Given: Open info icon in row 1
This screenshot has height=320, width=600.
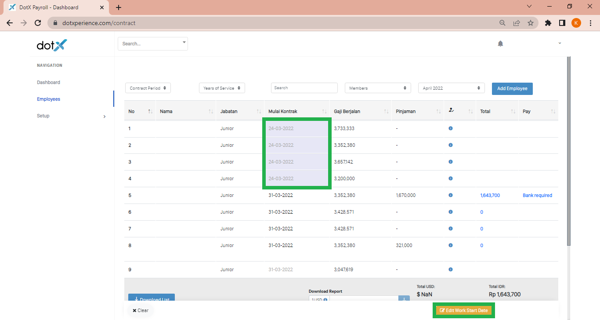Looking at the screenshot, I should click(450, 128).
